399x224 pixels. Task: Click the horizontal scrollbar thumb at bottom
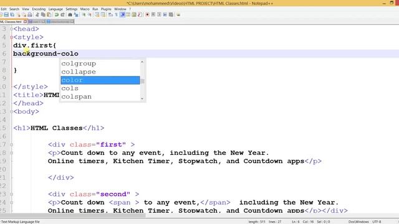pos(72,215)
